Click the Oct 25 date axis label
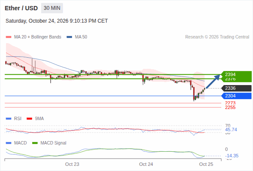Viewport: 253px width, 171px height. [206, 164]
